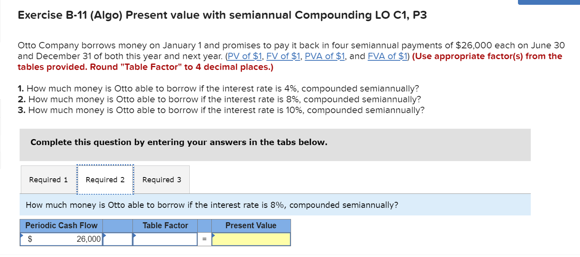Open the blank dropdown cell after Periodic Cash Flow
The image size is (580, 257).
[x=118, y=239]
